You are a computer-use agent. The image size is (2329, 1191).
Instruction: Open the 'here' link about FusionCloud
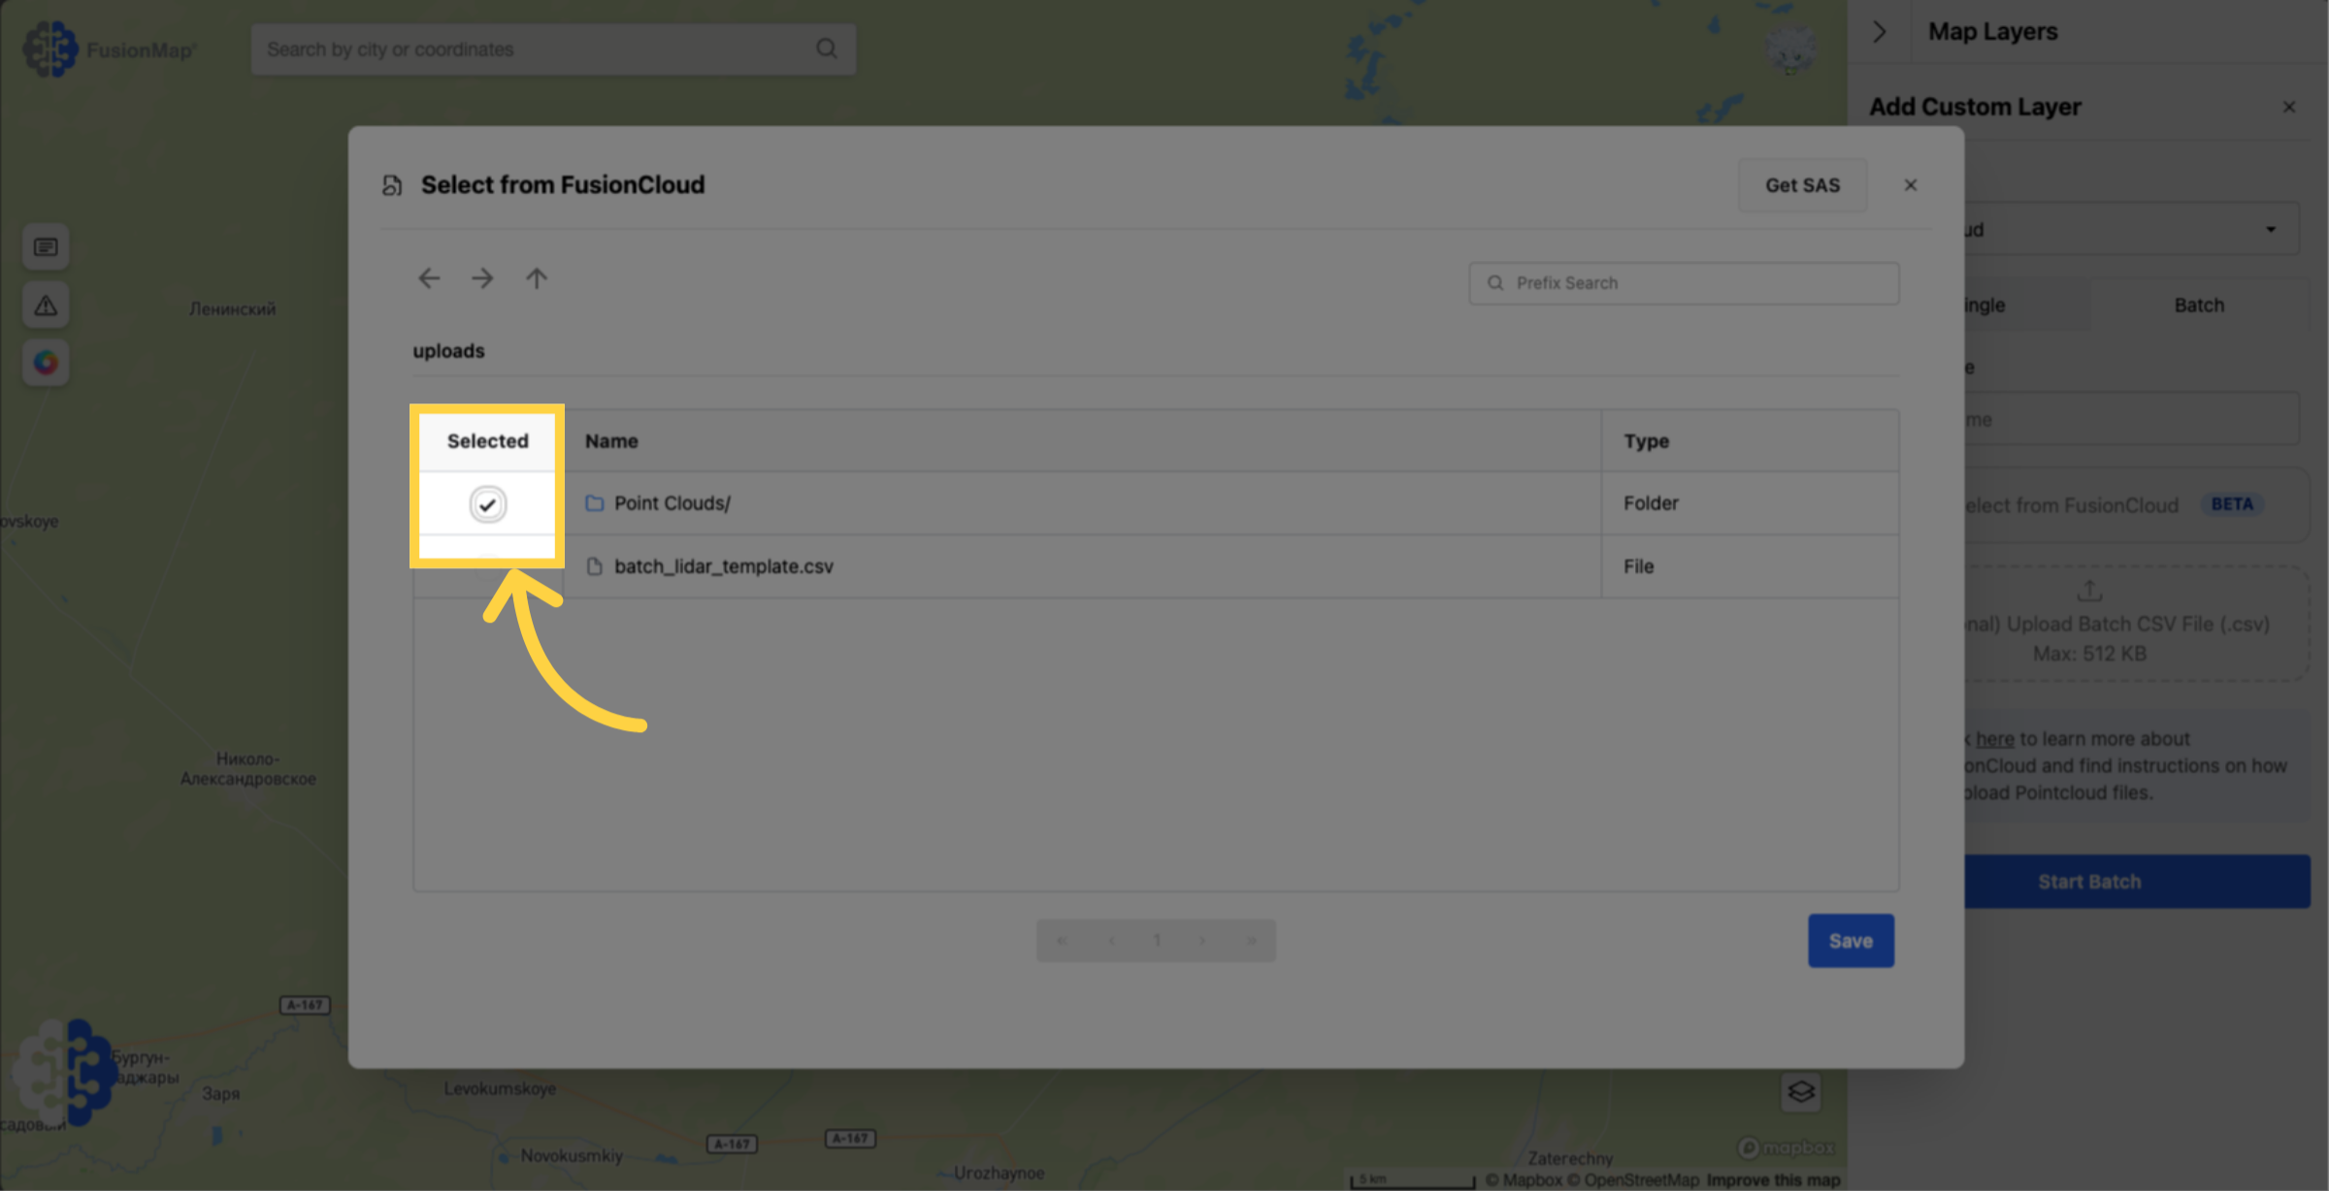coord(1995,739)
